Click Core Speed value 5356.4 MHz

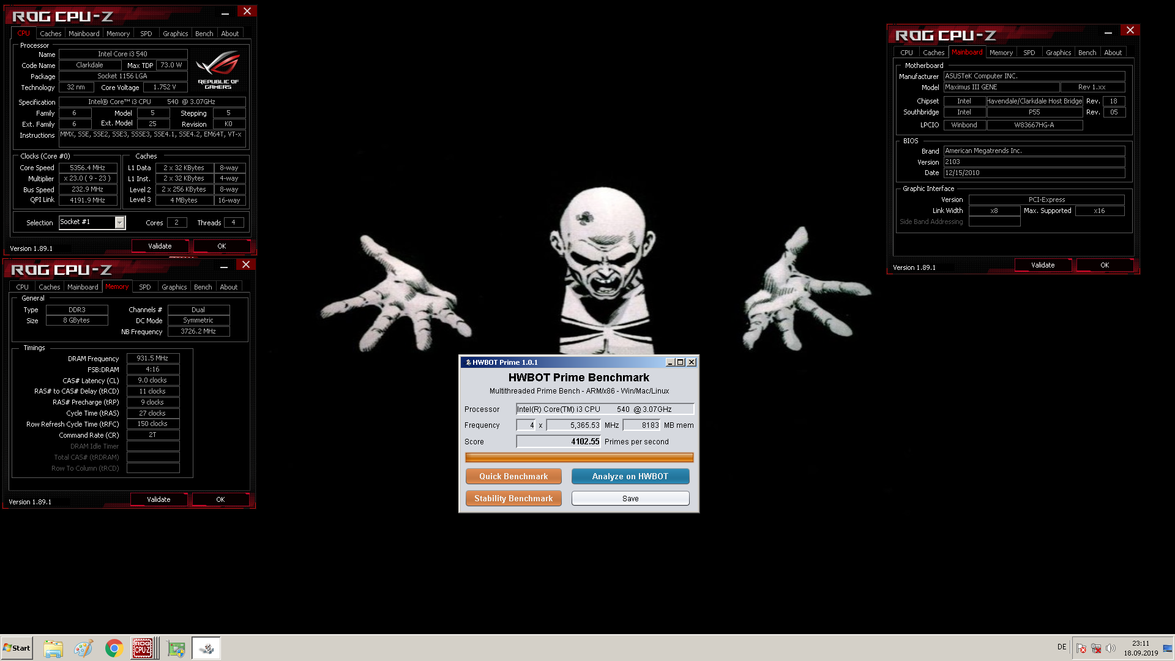click(88, 168)
